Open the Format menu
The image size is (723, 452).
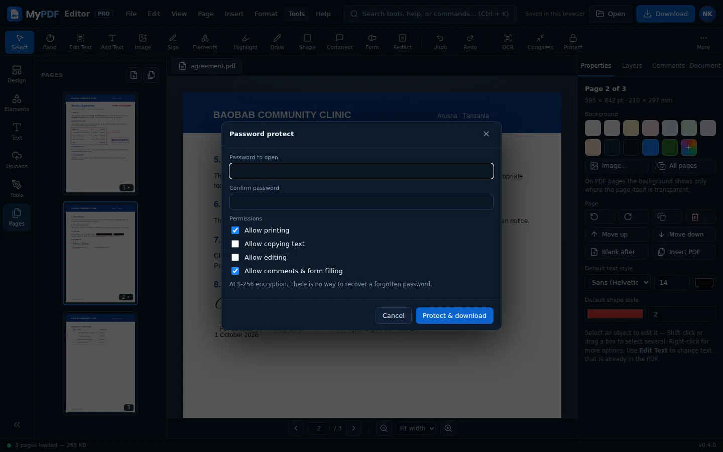(266, 14)
